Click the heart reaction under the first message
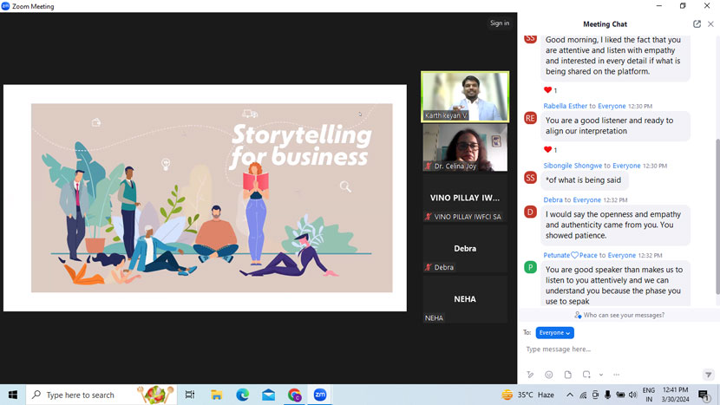This screenshot has height=405, width=720. pos(549,90)
